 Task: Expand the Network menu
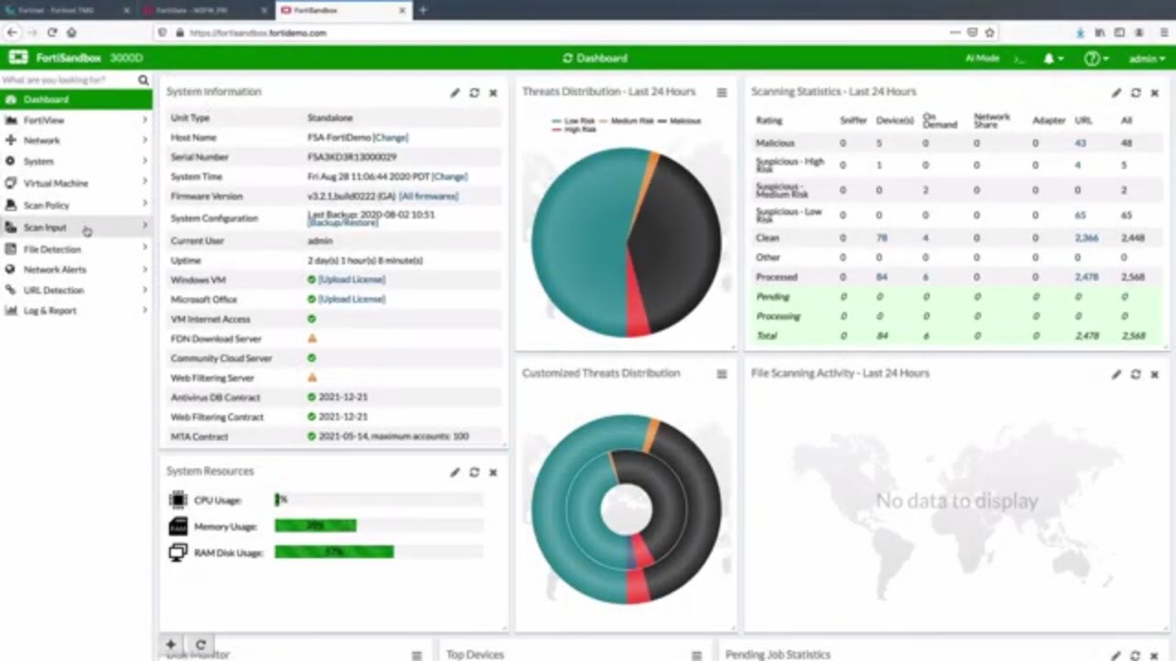[x=75, y=140]
